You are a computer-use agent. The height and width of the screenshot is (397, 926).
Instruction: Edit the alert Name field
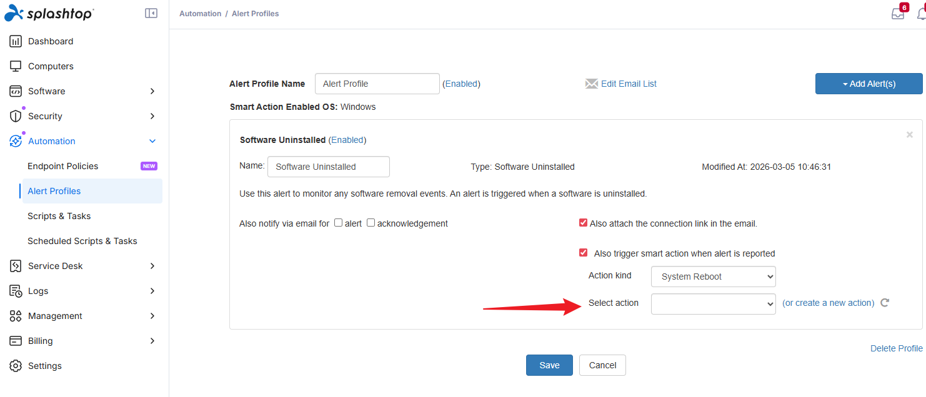pos(329,167)
